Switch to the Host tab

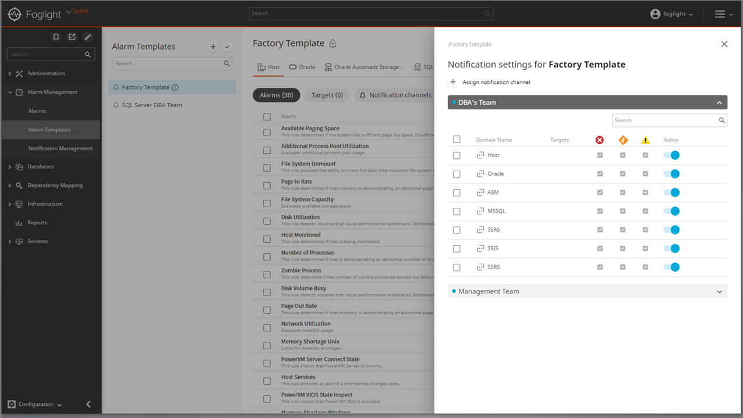268,67
